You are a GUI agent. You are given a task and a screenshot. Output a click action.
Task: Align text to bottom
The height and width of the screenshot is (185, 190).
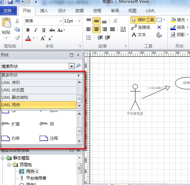[x=104, y=22]
